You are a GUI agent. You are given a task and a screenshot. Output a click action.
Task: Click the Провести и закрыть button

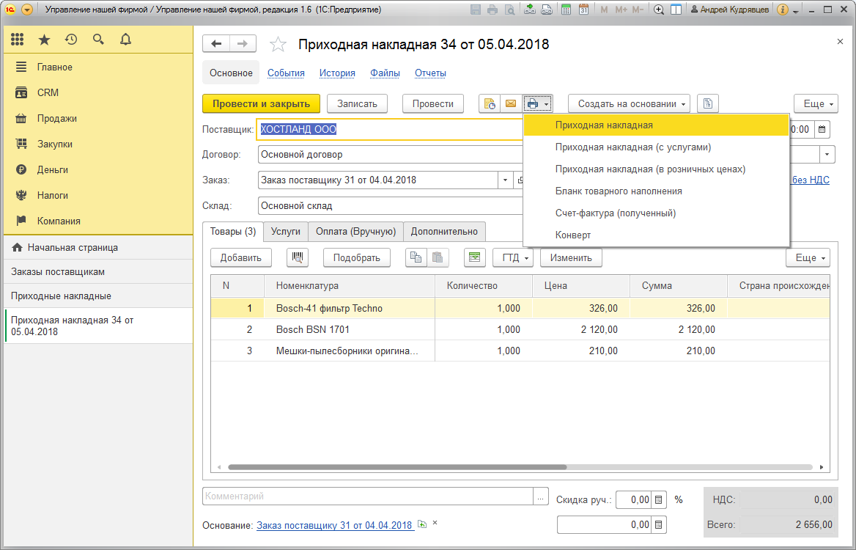(x=261, y=103)
